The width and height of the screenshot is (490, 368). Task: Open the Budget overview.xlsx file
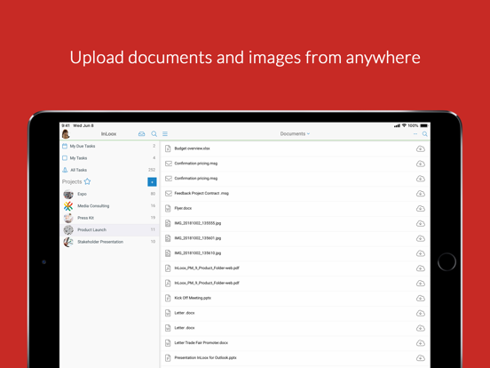[x=296, y=148]
